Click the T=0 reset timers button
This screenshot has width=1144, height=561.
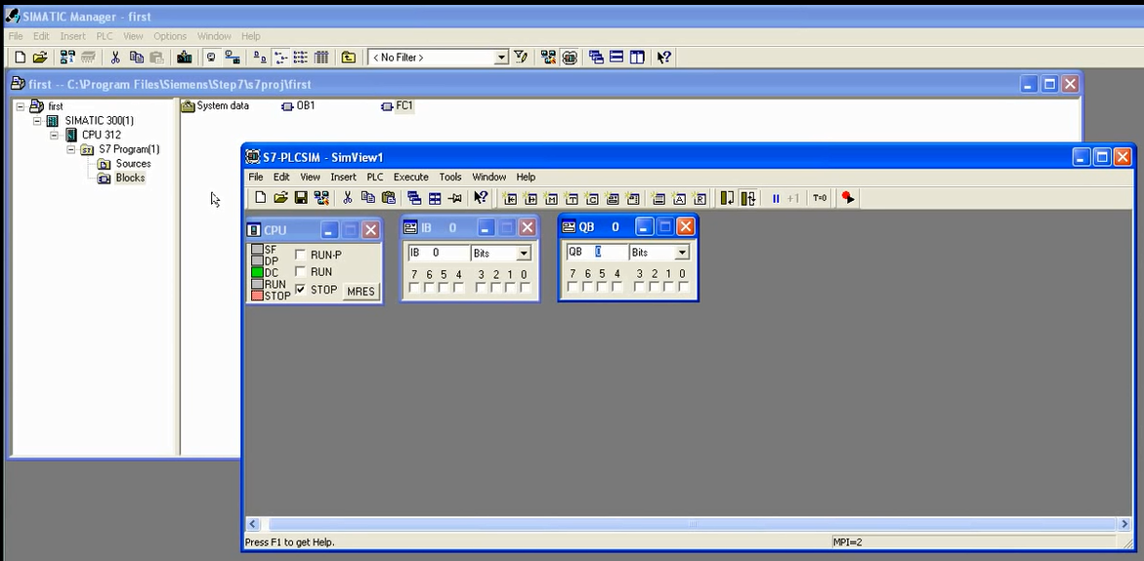820,198
